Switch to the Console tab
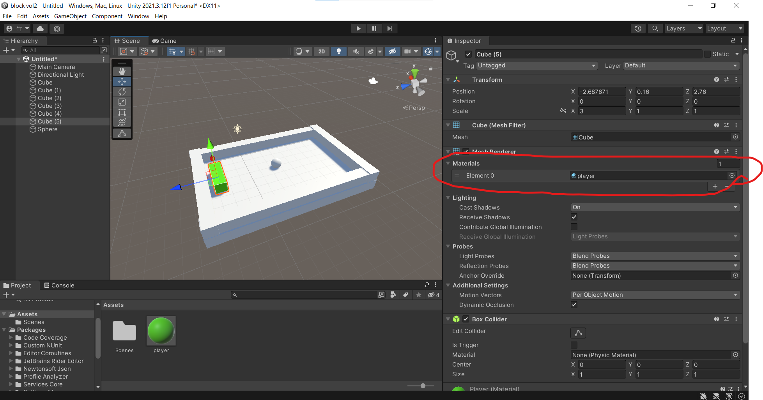The height and width of the screenshot is (400, 763). (x=59, y=285)
